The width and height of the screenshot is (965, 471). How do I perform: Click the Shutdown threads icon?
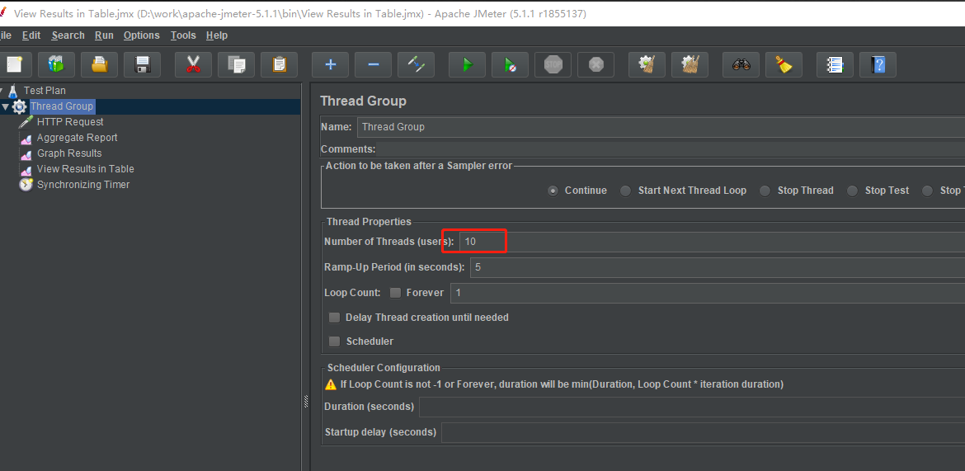tap(595, 64)
